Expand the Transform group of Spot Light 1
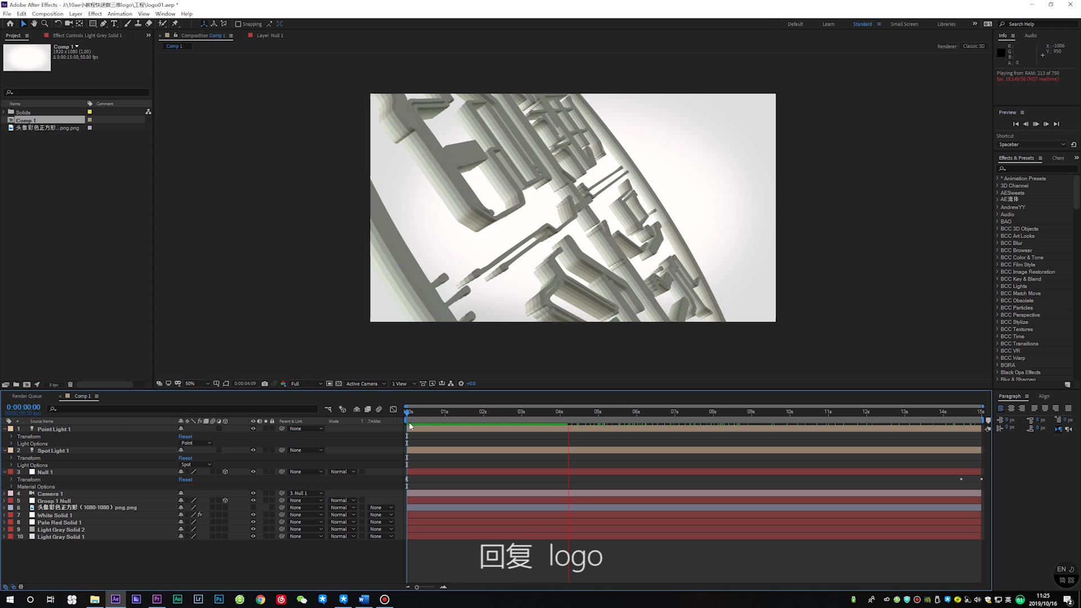1081x608 pixels. (11, 458)
